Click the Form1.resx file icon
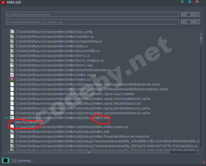Viewport: 206px width, 166px height. coord(12,65)
